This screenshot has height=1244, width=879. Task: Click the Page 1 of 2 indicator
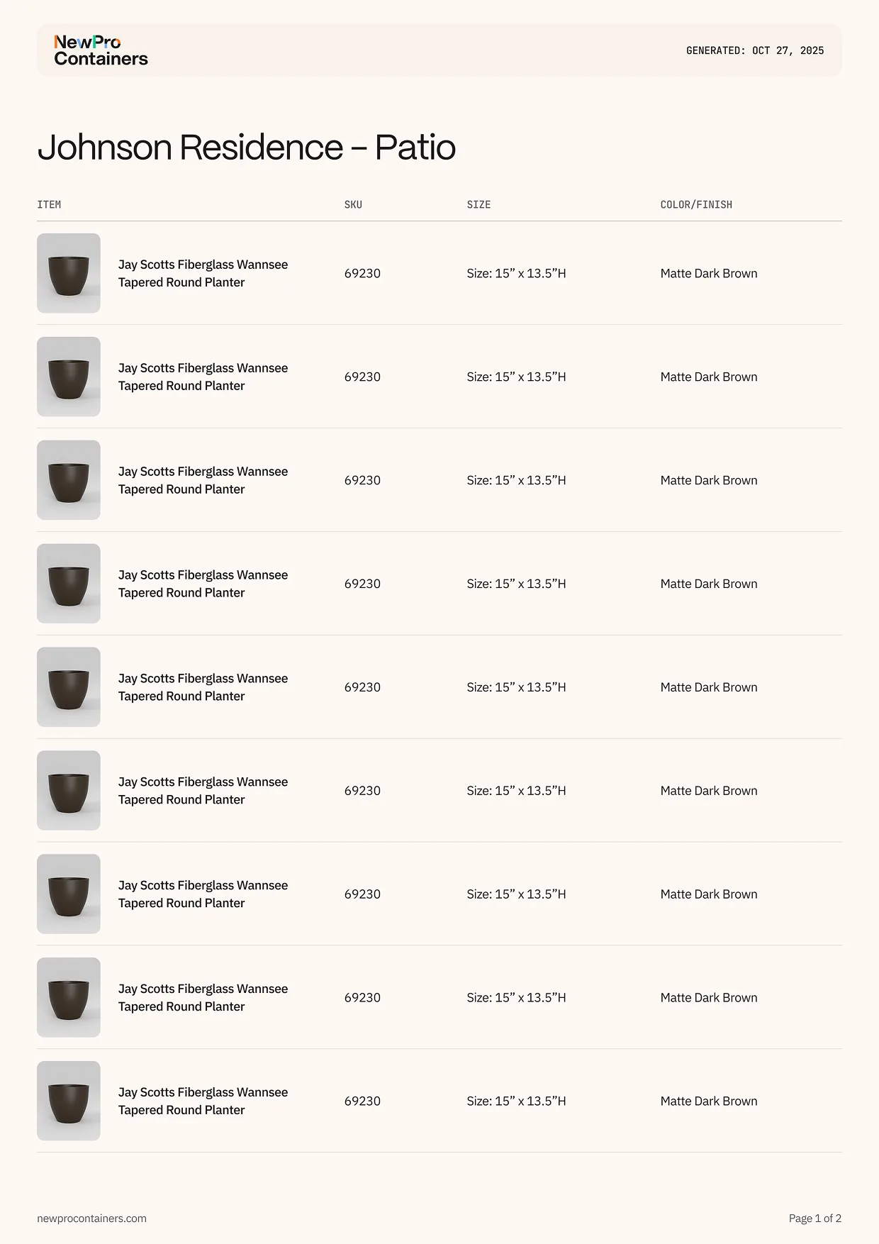(815, 1218)
